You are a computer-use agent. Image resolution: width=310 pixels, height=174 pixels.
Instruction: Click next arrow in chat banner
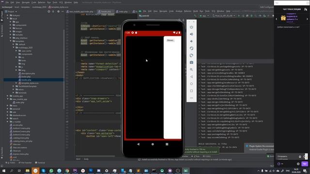(x=307, y=19)
